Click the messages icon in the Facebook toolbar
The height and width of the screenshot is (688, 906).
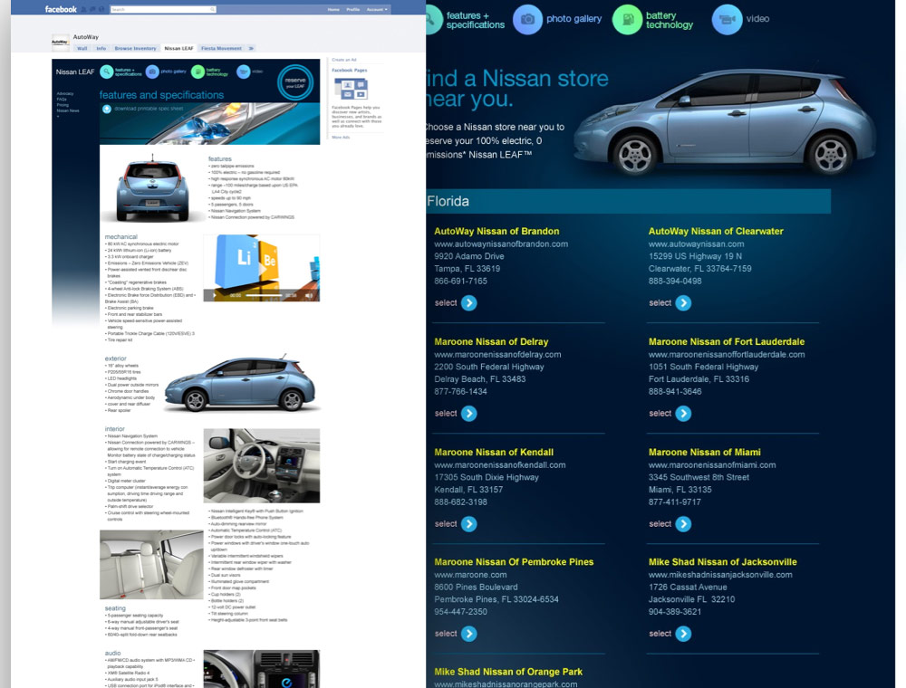(92, 9)
